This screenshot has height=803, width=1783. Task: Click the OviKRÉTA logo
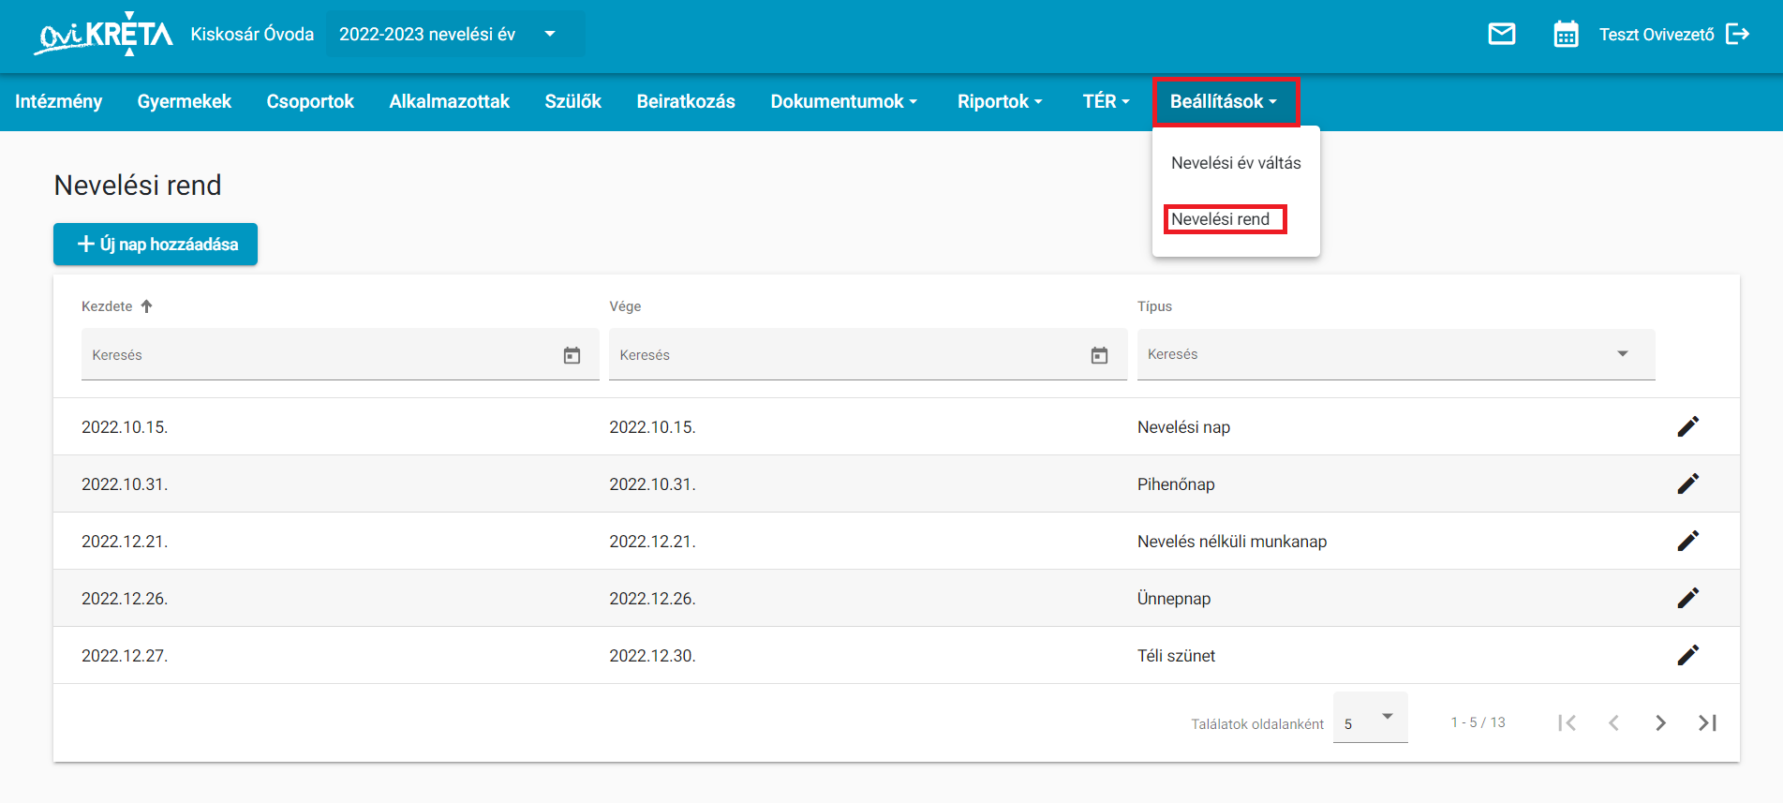click(x=104, y=35)
